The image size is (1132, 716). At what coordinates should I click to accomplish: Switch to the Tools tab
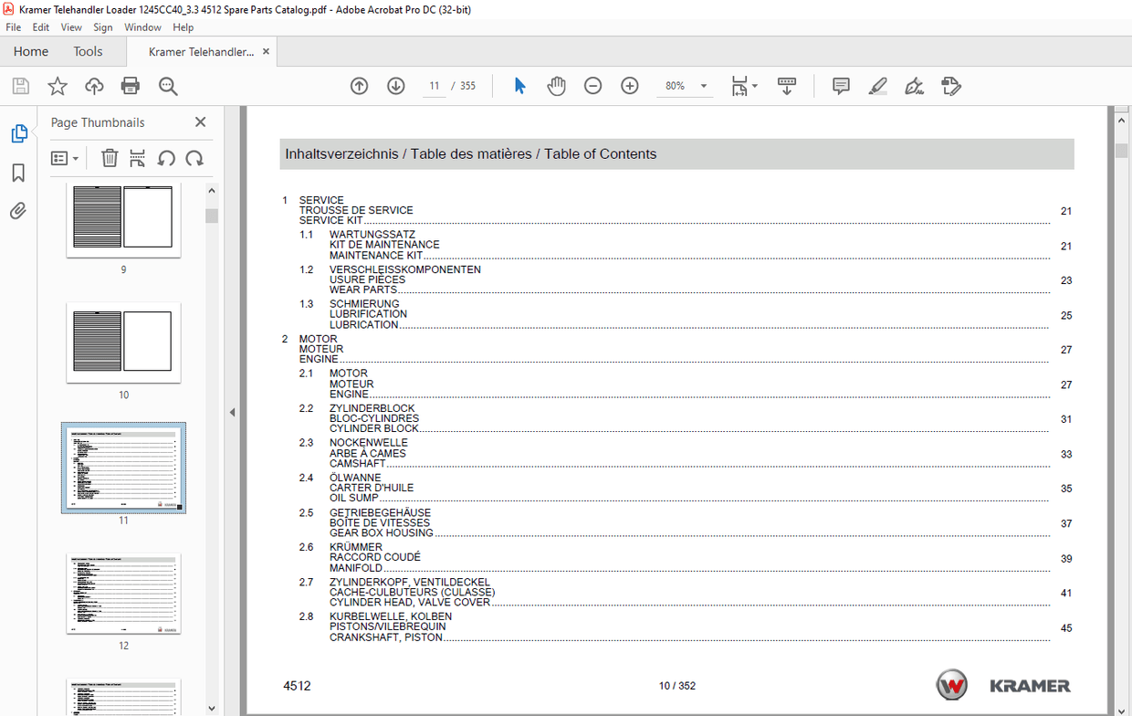click(88, 52)
